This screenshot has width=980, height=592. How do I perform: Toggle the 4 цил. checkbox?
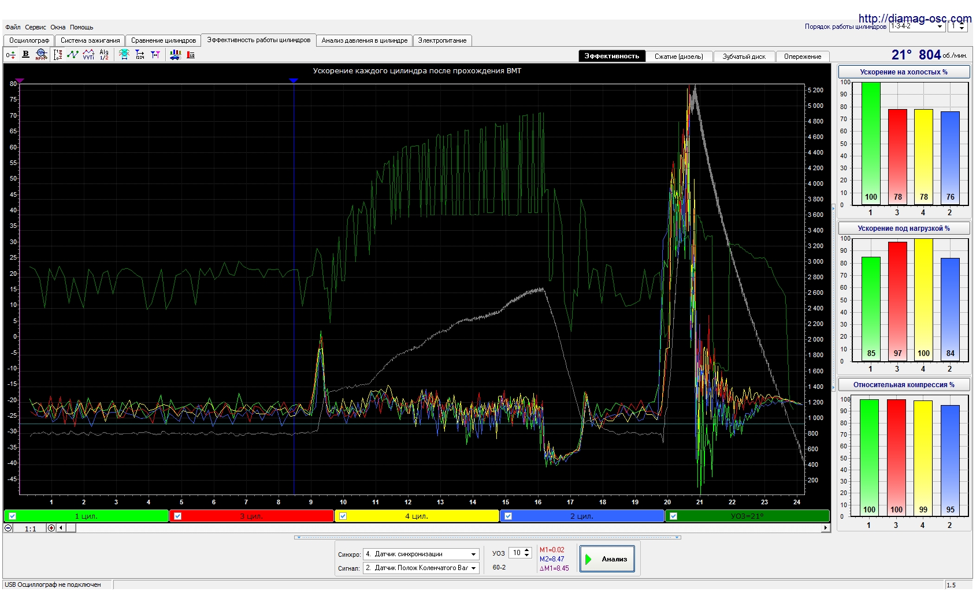pos(343,516)
